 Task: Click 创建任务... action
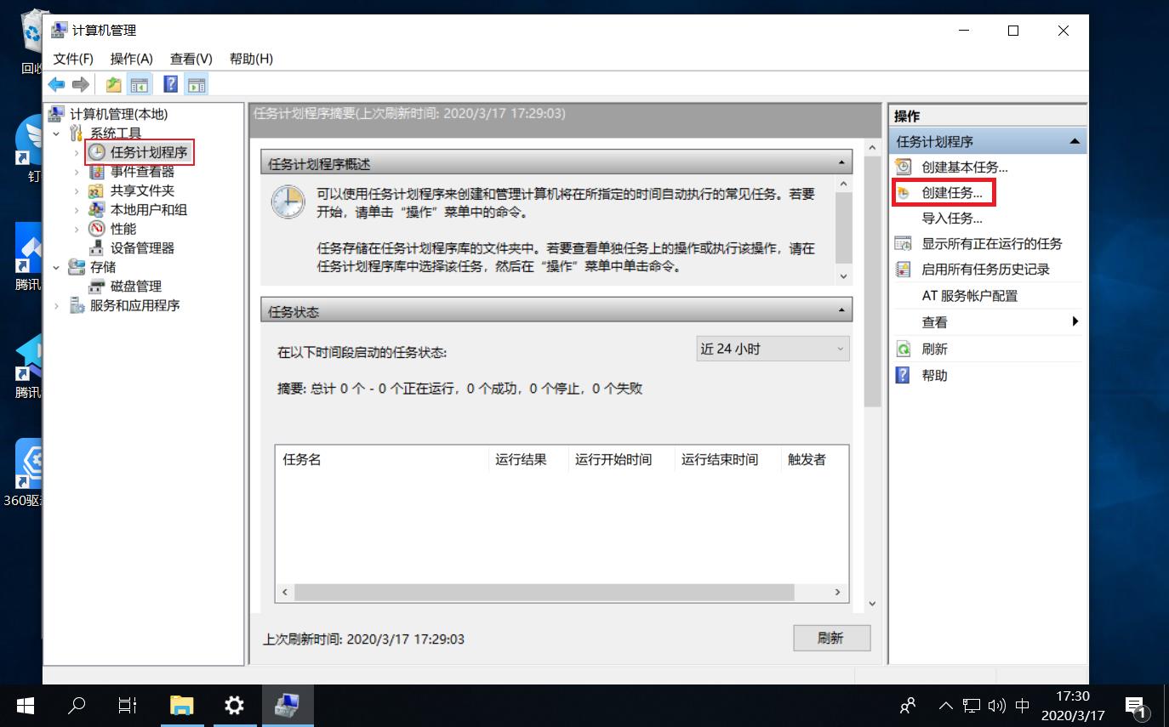click(952, 193)
